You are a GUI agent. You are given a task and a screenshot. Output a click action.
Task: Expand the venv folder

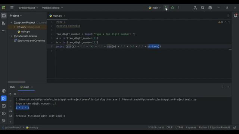coord(15,27)
